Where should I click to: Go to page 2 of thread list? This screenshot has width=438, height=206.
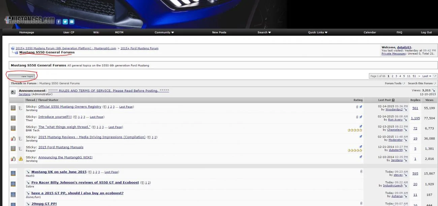pos(392,76)
